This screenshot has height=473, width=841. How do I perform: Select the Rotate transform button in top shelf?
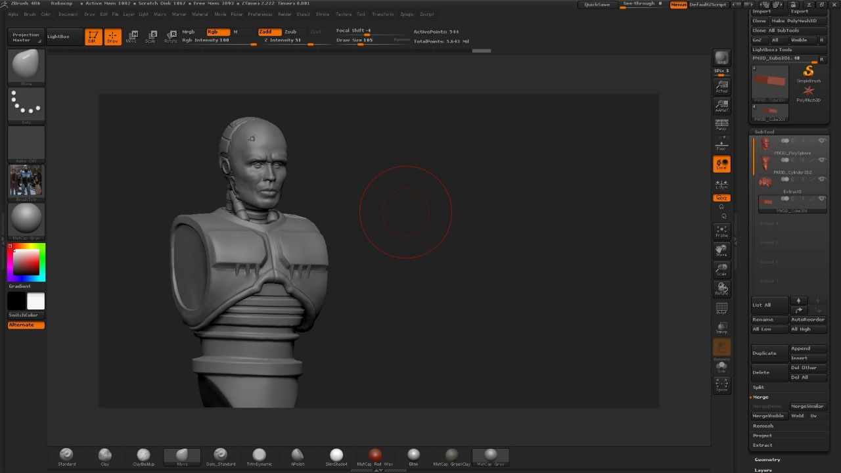pos(171,37)
